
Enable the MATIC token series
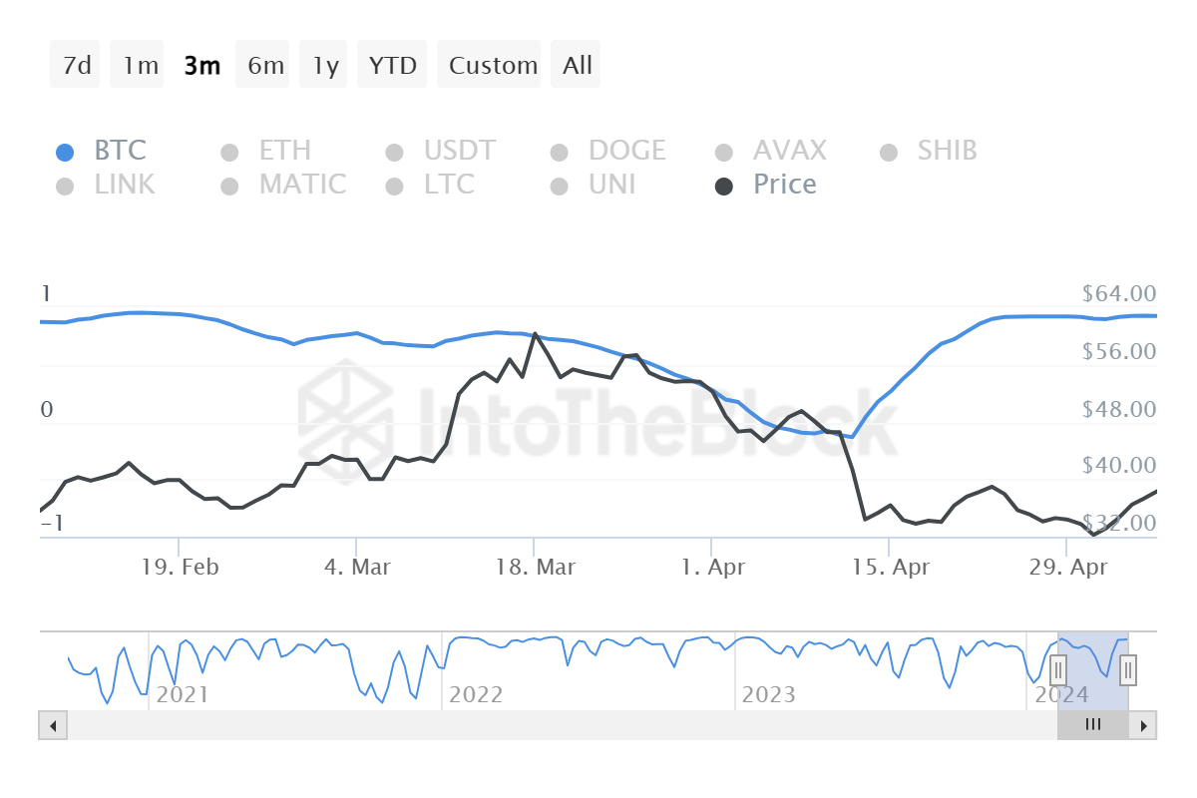click(x=305, y=185)
